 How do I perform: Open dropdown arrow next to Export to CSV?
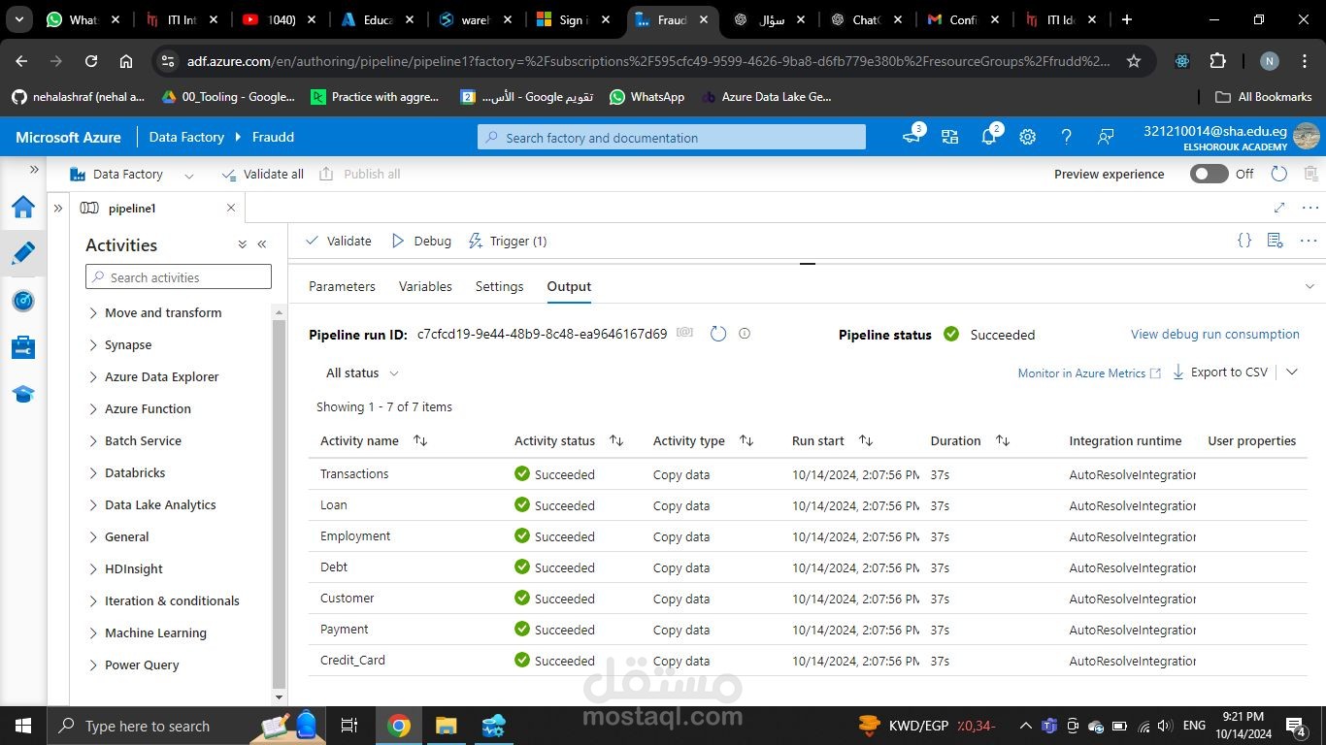tap(1292, 372)
